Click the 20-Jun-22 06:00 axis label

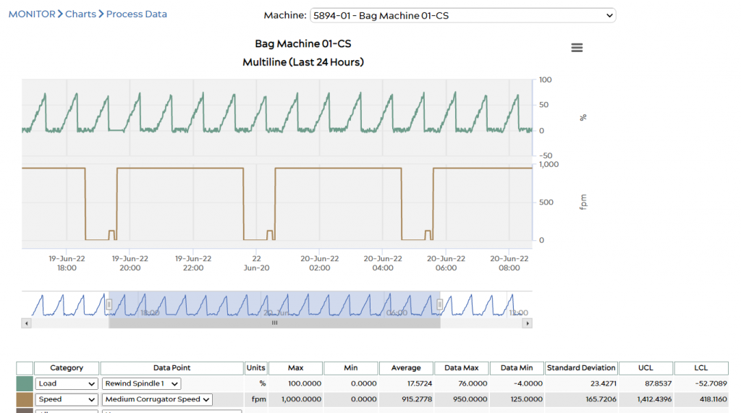tap(446, 263)
